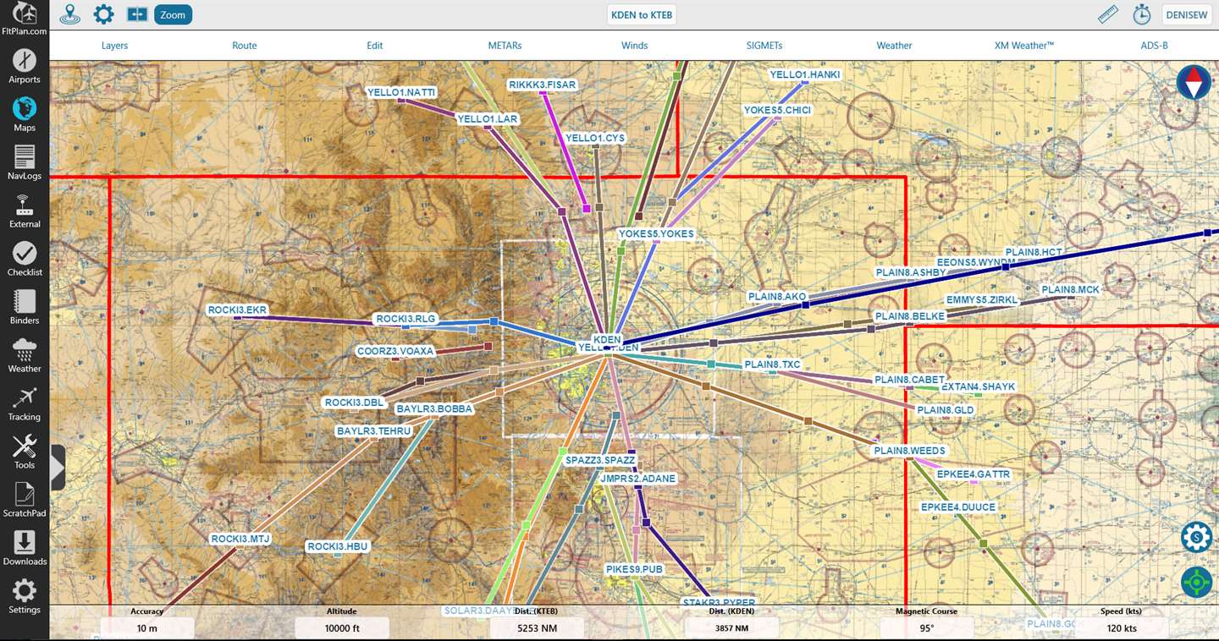Open the External devices icon
This screenshot has width=1219, height=641.
(25, 211)
